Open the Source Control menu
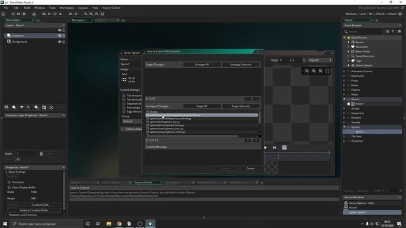This screenshot has height=228, width=406. tap(112, 8)
